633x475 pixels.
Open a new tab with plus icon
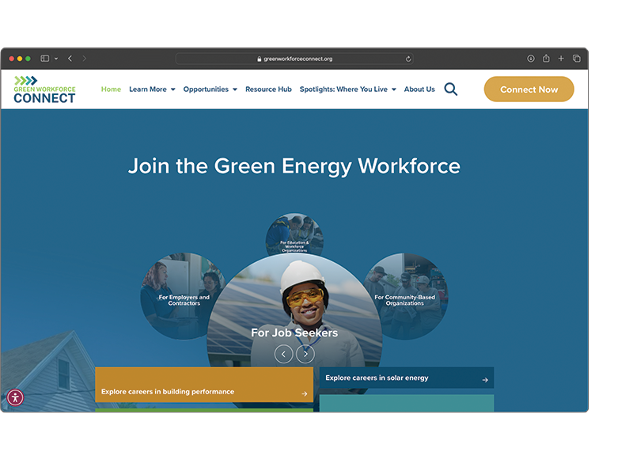coord(561,59)
